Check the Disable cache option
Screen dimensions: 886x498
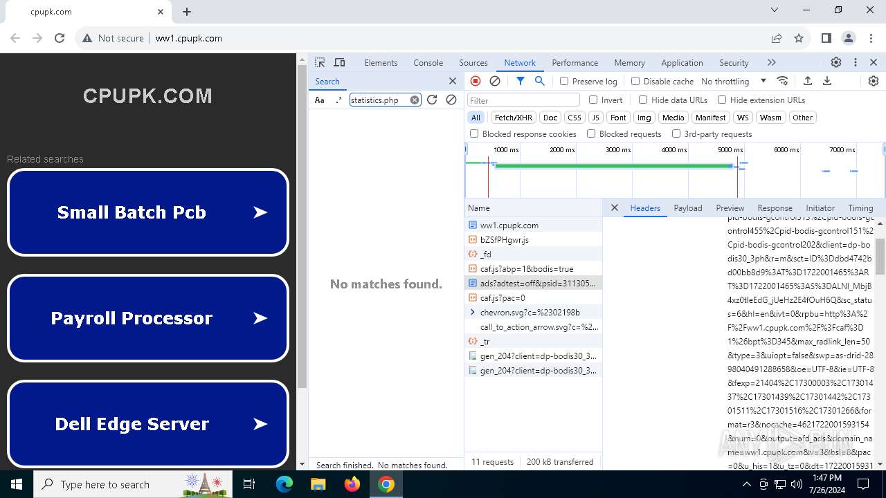635,82
